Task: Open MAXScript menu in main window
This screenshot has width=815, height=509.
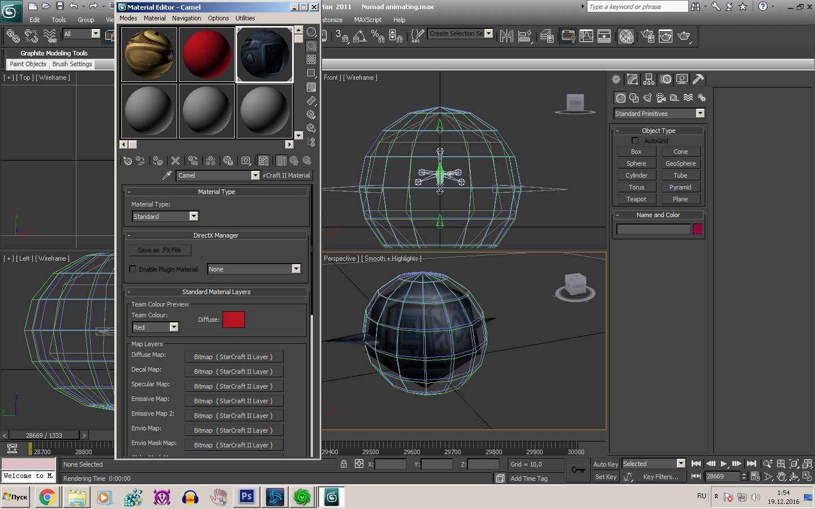Action: 368,20
